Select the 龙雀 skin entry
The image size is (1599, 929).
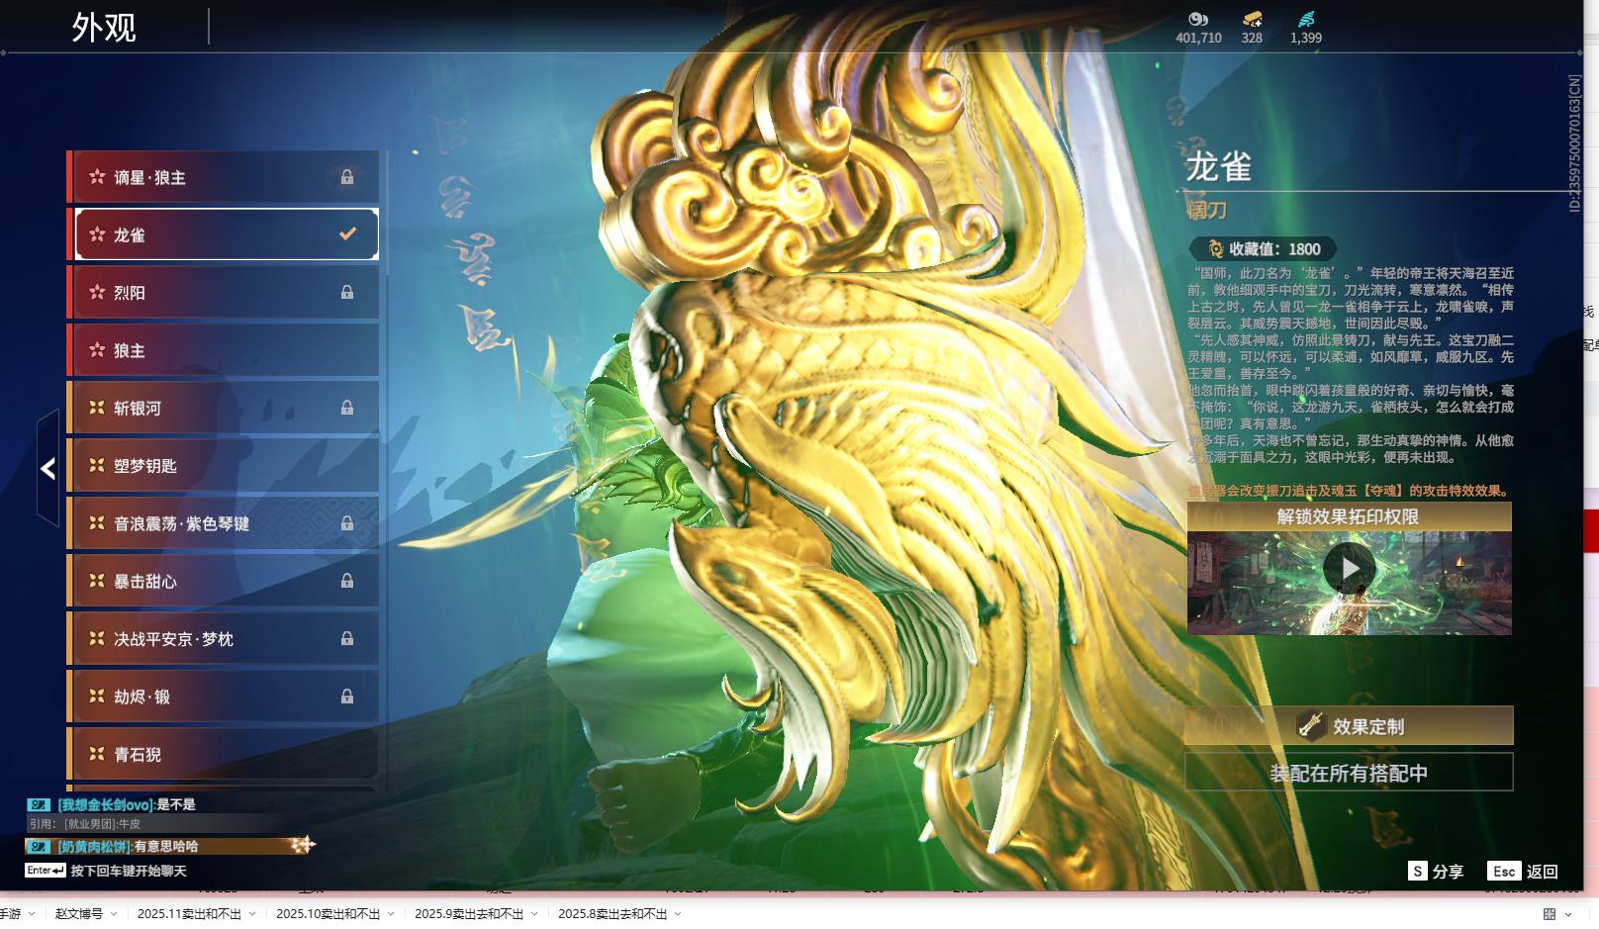point(224,234)
